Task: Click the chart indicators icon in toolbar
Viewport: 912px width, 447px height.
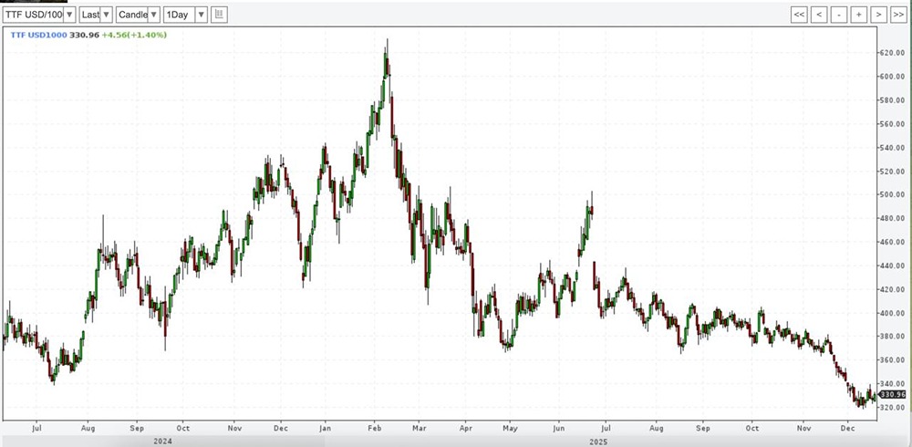Action: click(219, 15)
